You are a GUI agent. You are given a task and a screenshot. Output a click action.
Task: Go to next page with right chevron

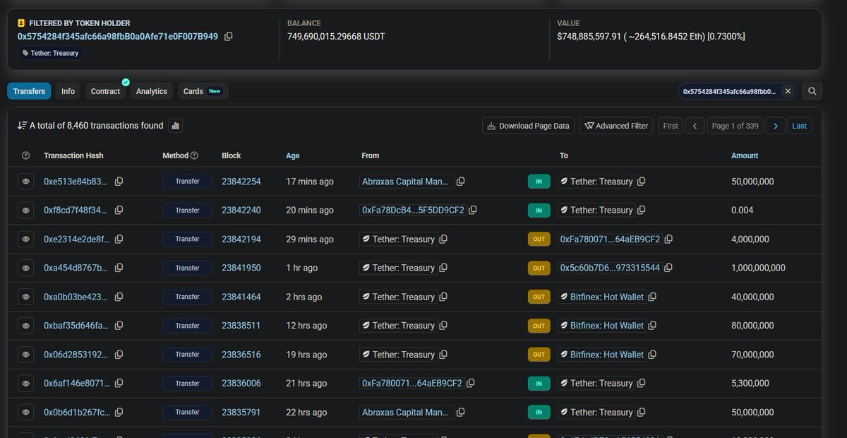tap(775, 126)
